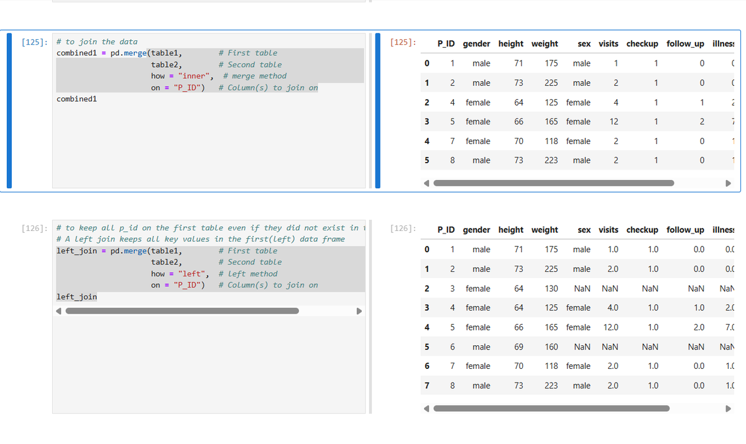Click '# merge method' comment in cell 125
This screenshot has width=746, height=444.
click(x=255, y=76)
